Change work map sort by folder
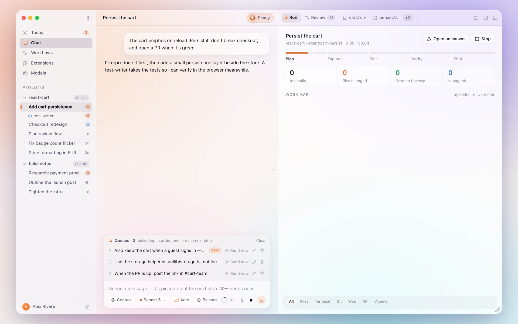The image size is (518, 324). tap(474, 95)
